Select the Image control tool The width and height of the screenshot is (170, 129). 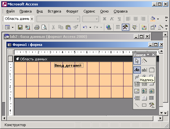[137, 91]
